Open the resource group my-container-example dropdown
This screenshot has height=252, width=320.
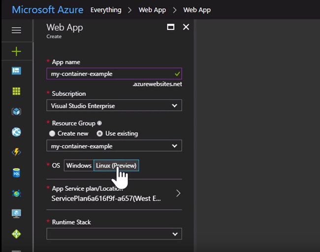pyautogui.click(x=114, y=146)
